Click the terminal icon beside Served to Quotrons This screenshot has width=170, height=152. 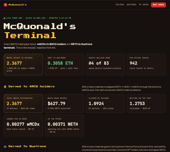[x=5, y=146]
